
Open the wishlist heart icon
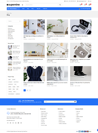pos(85,5)
